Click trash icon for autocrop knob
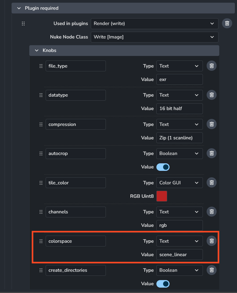 tap(211, 153)
